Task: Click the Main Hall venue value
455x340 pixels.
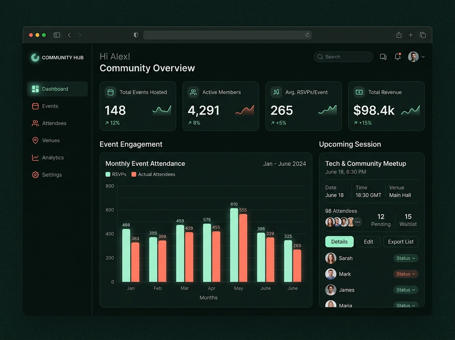Action: tap(400, 195)
